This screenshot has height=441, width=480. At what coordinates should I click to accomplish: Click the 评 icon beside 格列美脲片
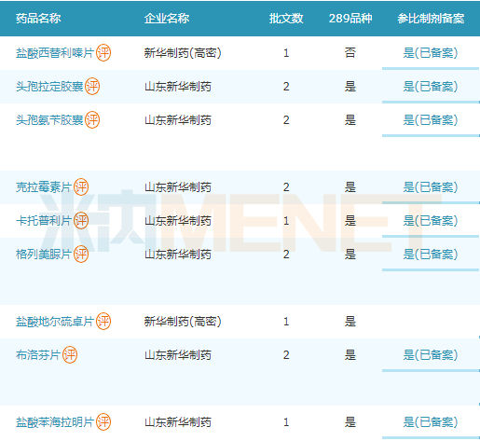[81, 255]
